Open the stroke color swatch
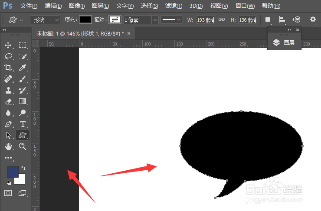Viewport: 321px width, 211px height. pyautogui.click(x=115, y=19)
